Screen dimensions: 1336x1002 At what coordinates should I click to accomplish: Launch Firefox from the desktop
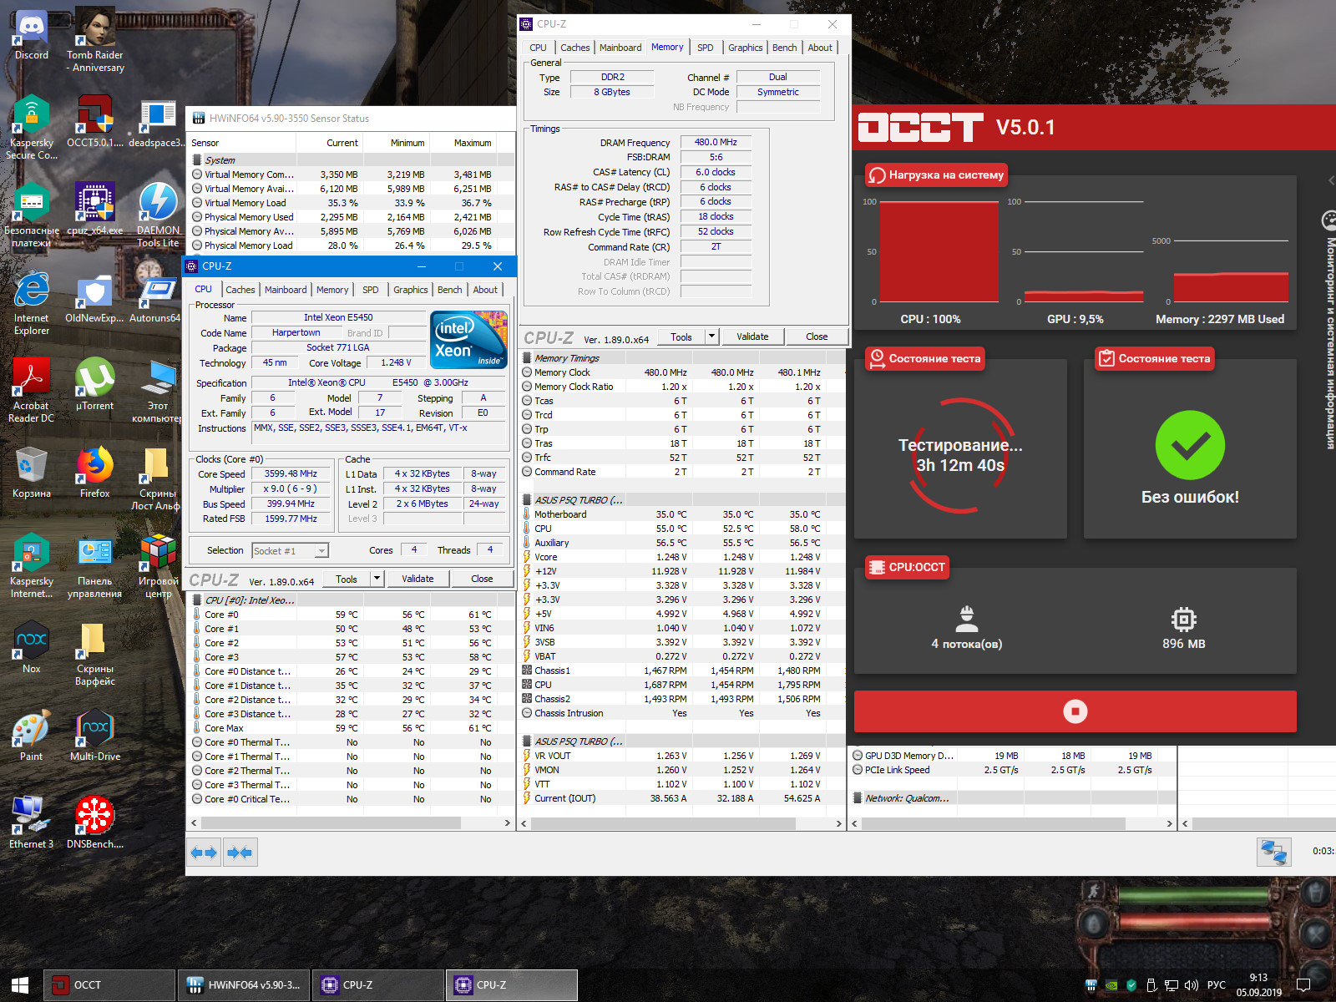point(95,472)
